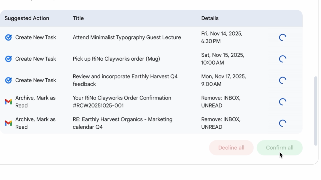321x180 pixels.
Task: Click the Details column header
Action: tap(210, 18)
